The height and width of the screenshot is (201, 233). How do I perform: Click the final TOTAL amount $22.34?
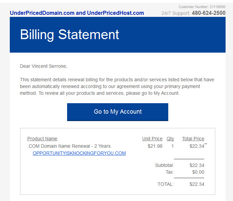coord(197,184)
